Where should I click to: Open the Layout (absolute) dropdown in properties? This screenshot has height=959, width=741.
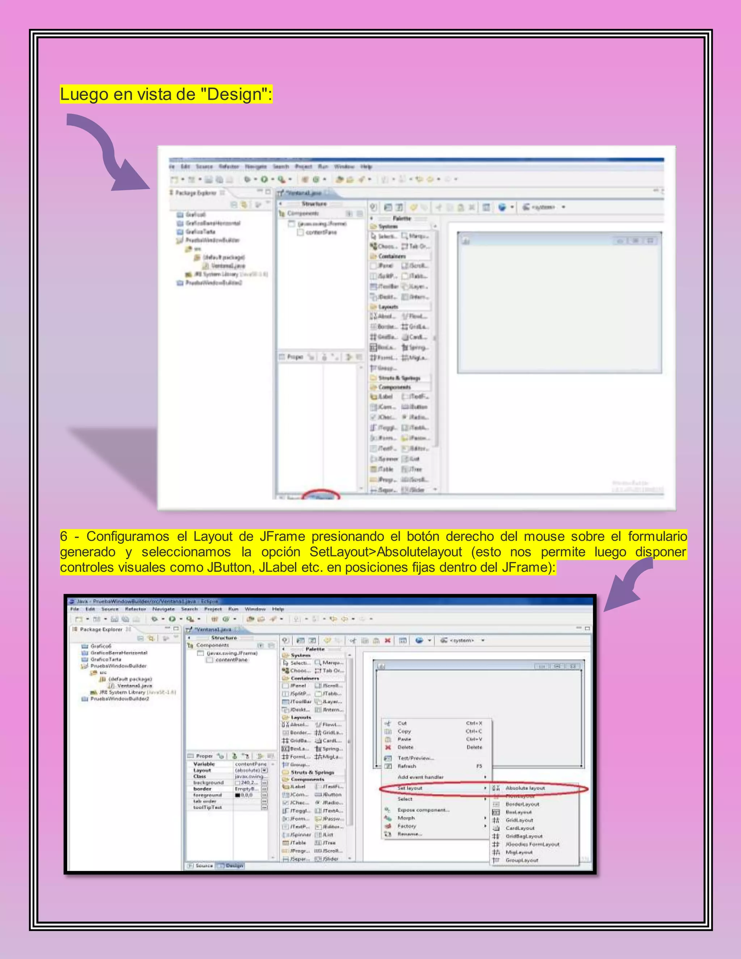[x=264, y=770]
